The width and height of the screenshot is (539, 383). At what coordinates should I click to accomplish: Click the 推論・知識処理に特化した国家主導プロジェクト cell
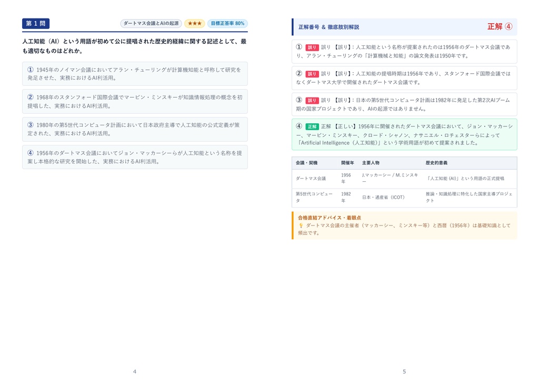[x=469, y=197]
